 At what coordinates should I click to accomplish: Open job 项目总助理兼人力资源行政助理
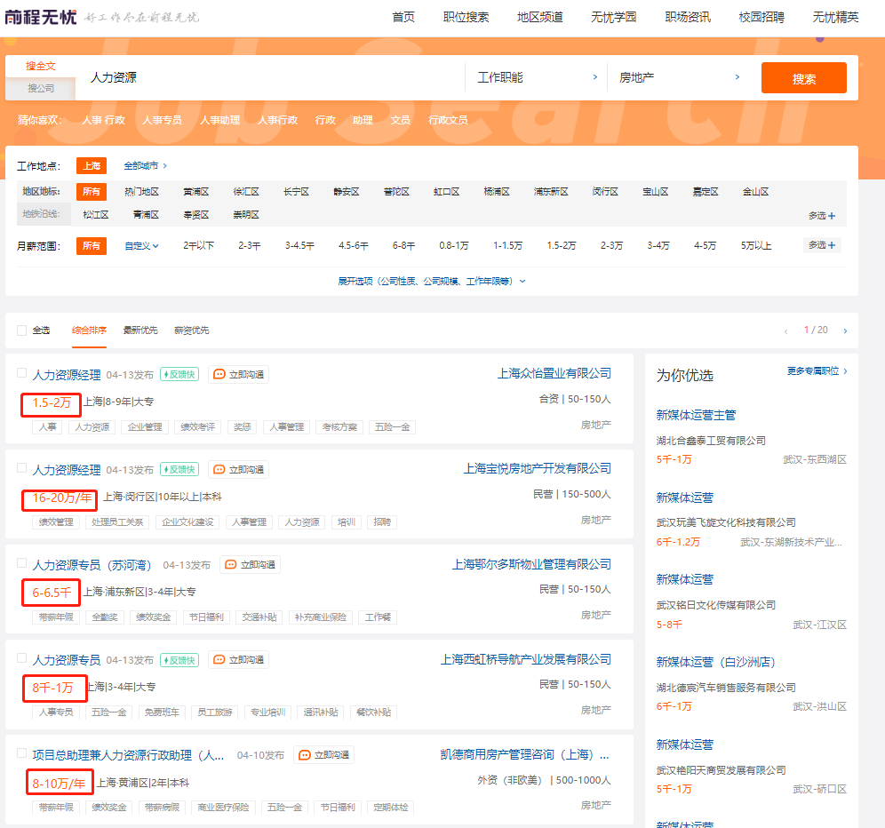(x=128, y=755)
